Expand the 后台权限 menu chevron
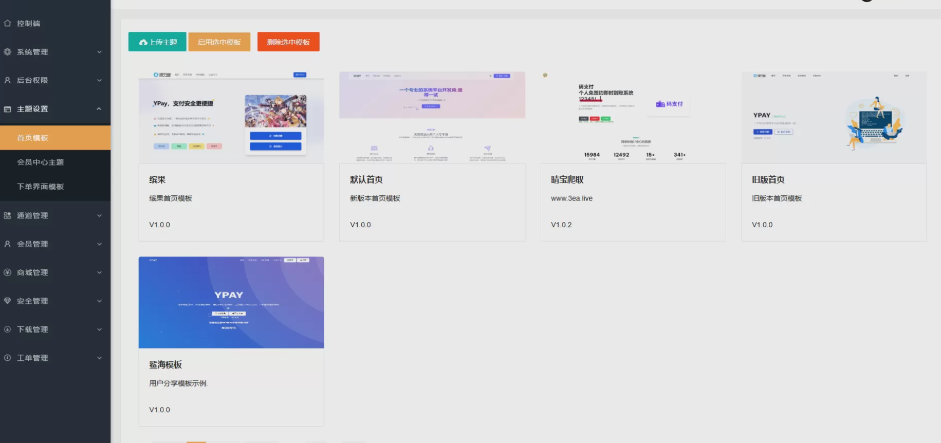This screenshot has width=941, height=443. (x=99, y=80)
